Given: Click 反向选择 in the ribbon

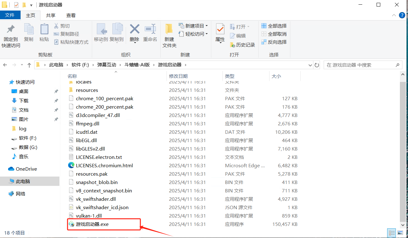Looking at the screenshot, I should click(274, 42).
